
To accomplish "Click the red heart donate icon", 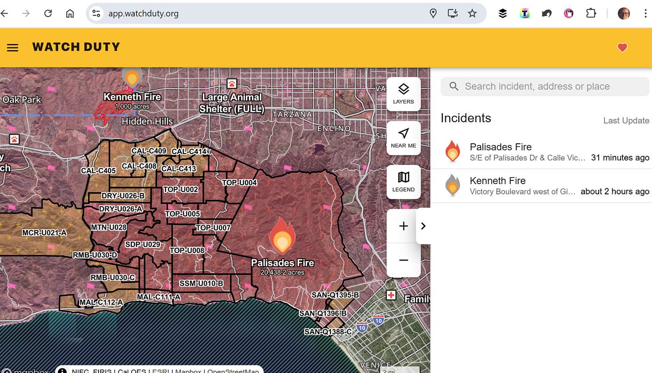I will [x=622, y=47].
